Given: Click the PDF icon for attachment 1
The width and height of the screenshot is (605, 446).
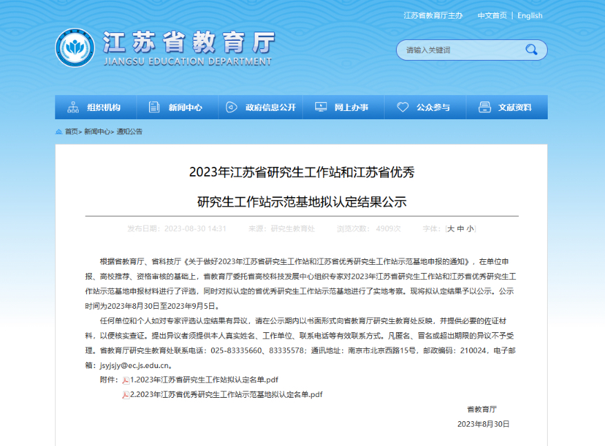Looking at the screenshot, I should (x=126, y=381).
